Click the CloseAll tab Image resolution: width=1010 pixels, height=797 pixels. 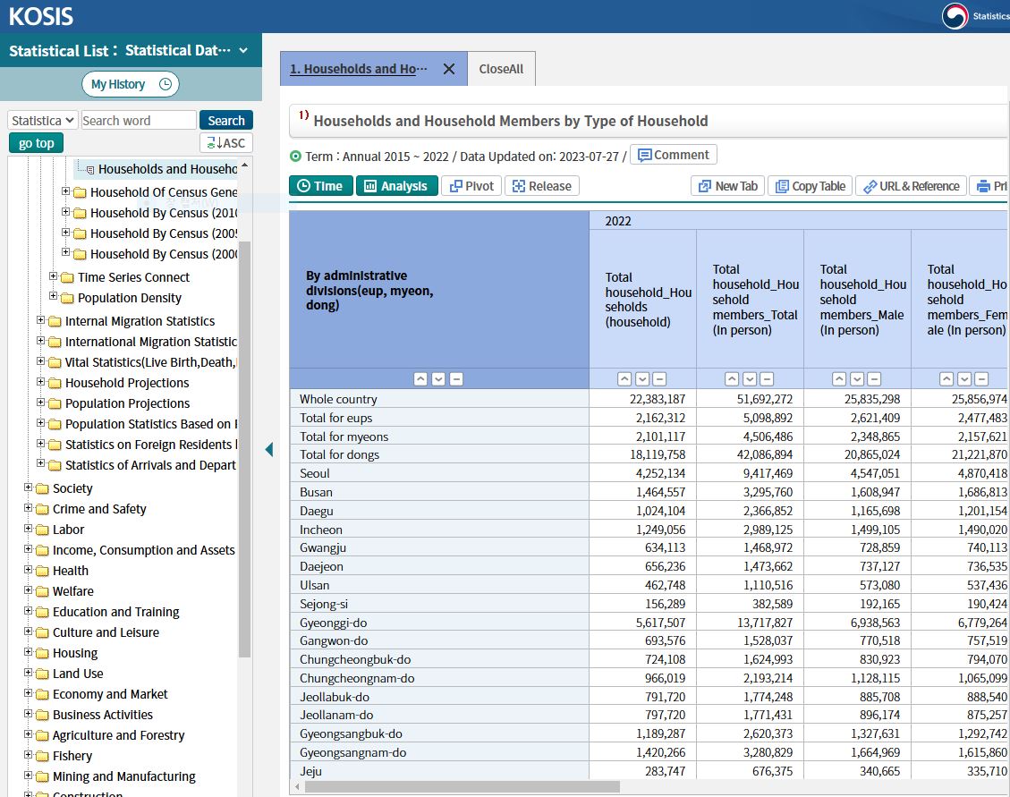501,69
